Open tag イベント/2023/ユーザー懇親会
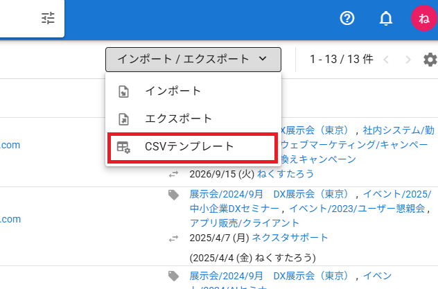 point(357,209)
